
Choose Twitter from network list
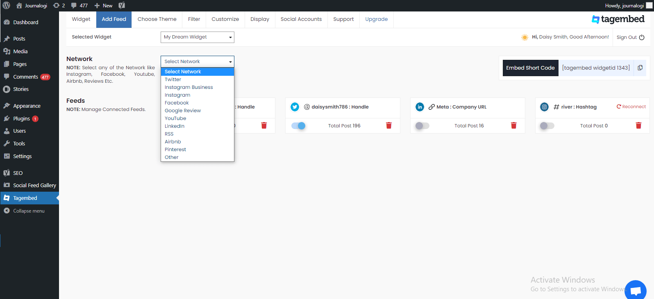[x=198, y=79]
